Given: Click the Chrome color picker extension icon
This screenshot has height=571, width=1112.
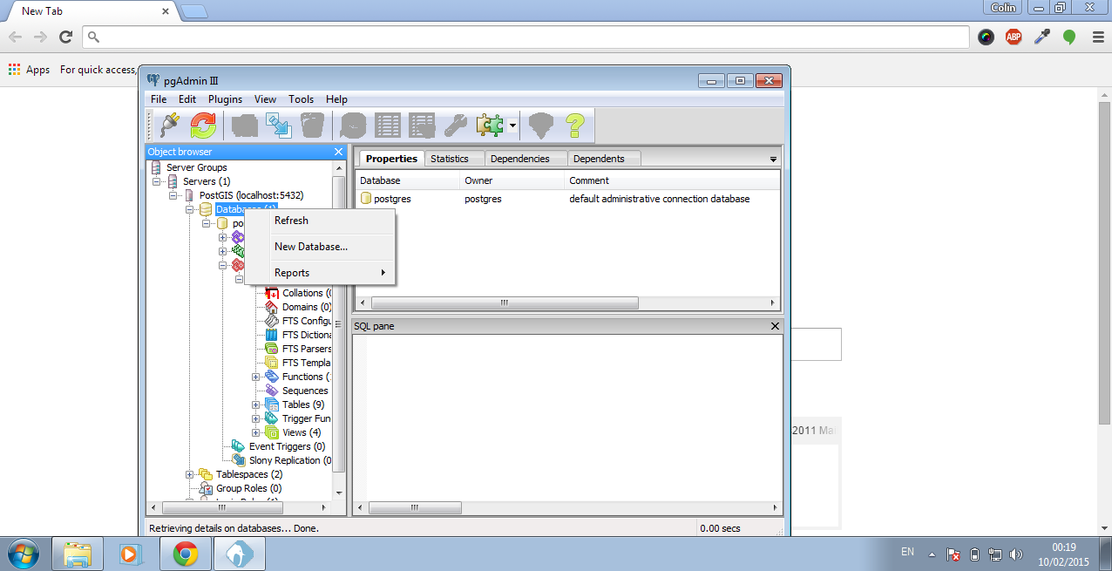Looking at the screenshot, I should [986, 37].
